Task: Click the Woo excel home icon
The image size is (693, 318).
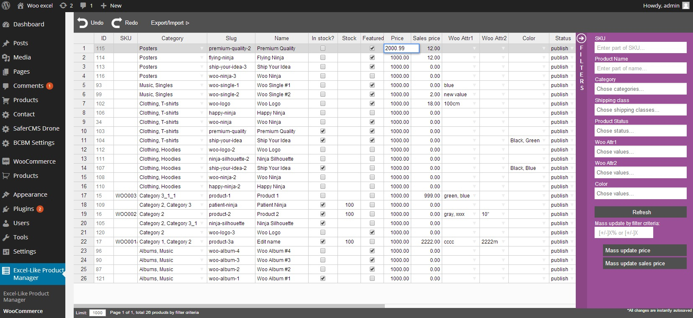Action: coord(20,5)
